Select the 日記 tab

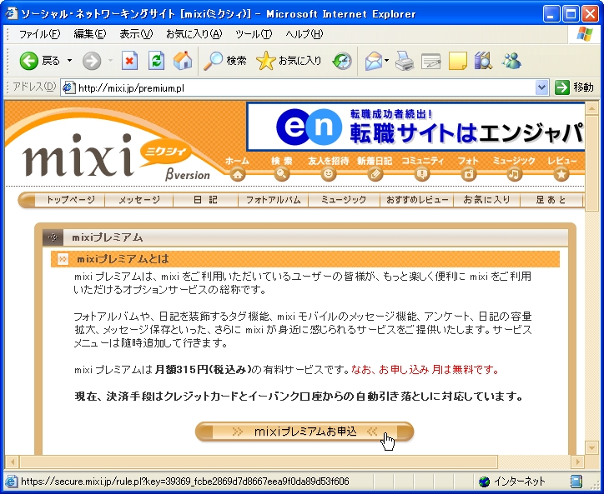point(206,200)
